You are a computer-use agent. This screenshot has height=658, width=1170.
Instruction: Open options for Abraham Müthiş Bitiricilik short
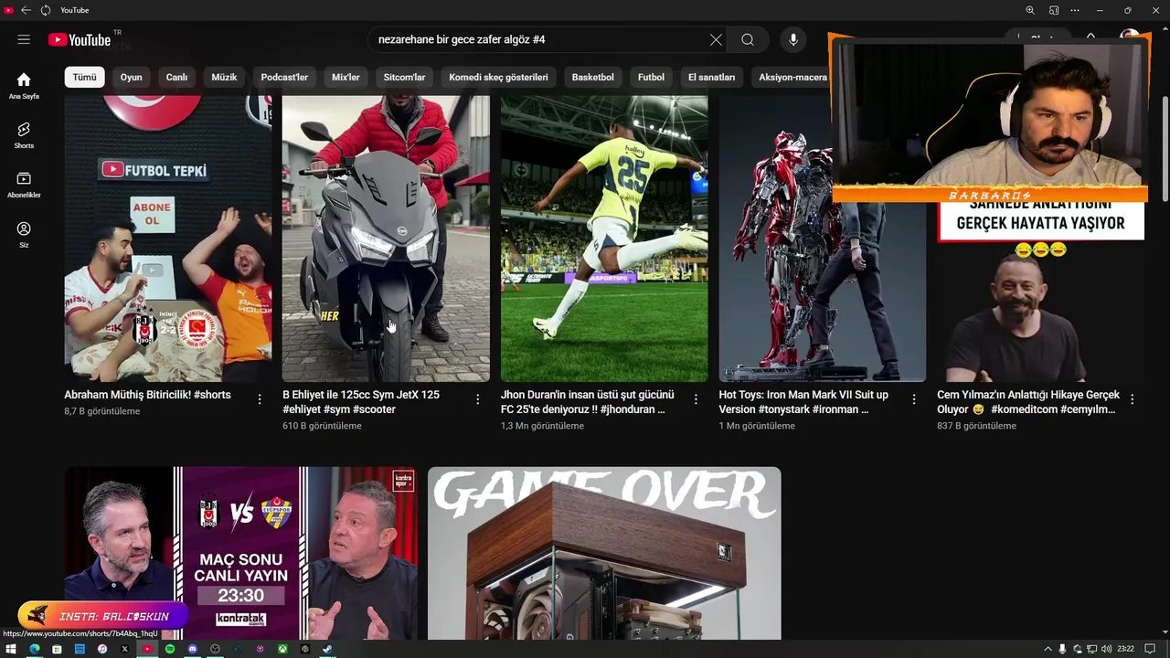pos(260,399)
